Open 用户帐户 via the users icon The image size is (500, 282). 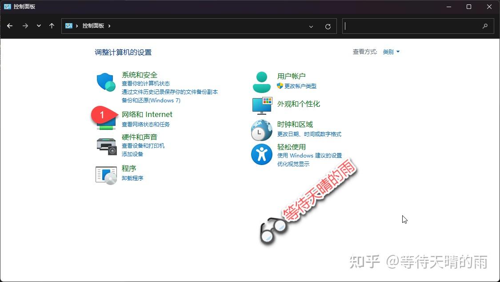coord(261,81)
